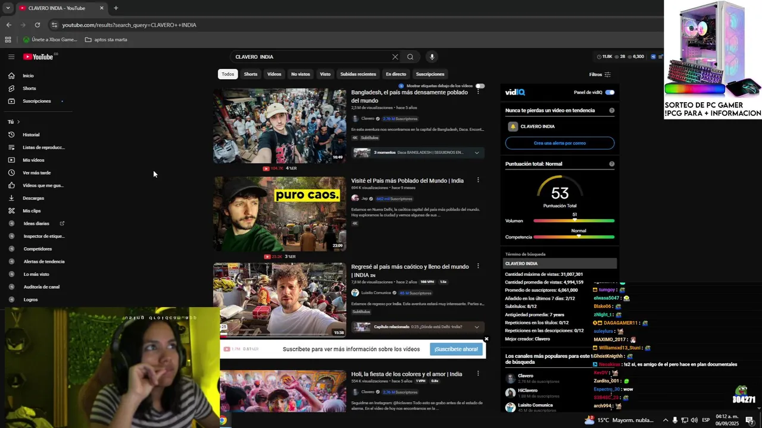Screen dimensions: 762x428
Task: Close the vidIQ subscribe banner
Action: tap(486, 339)
